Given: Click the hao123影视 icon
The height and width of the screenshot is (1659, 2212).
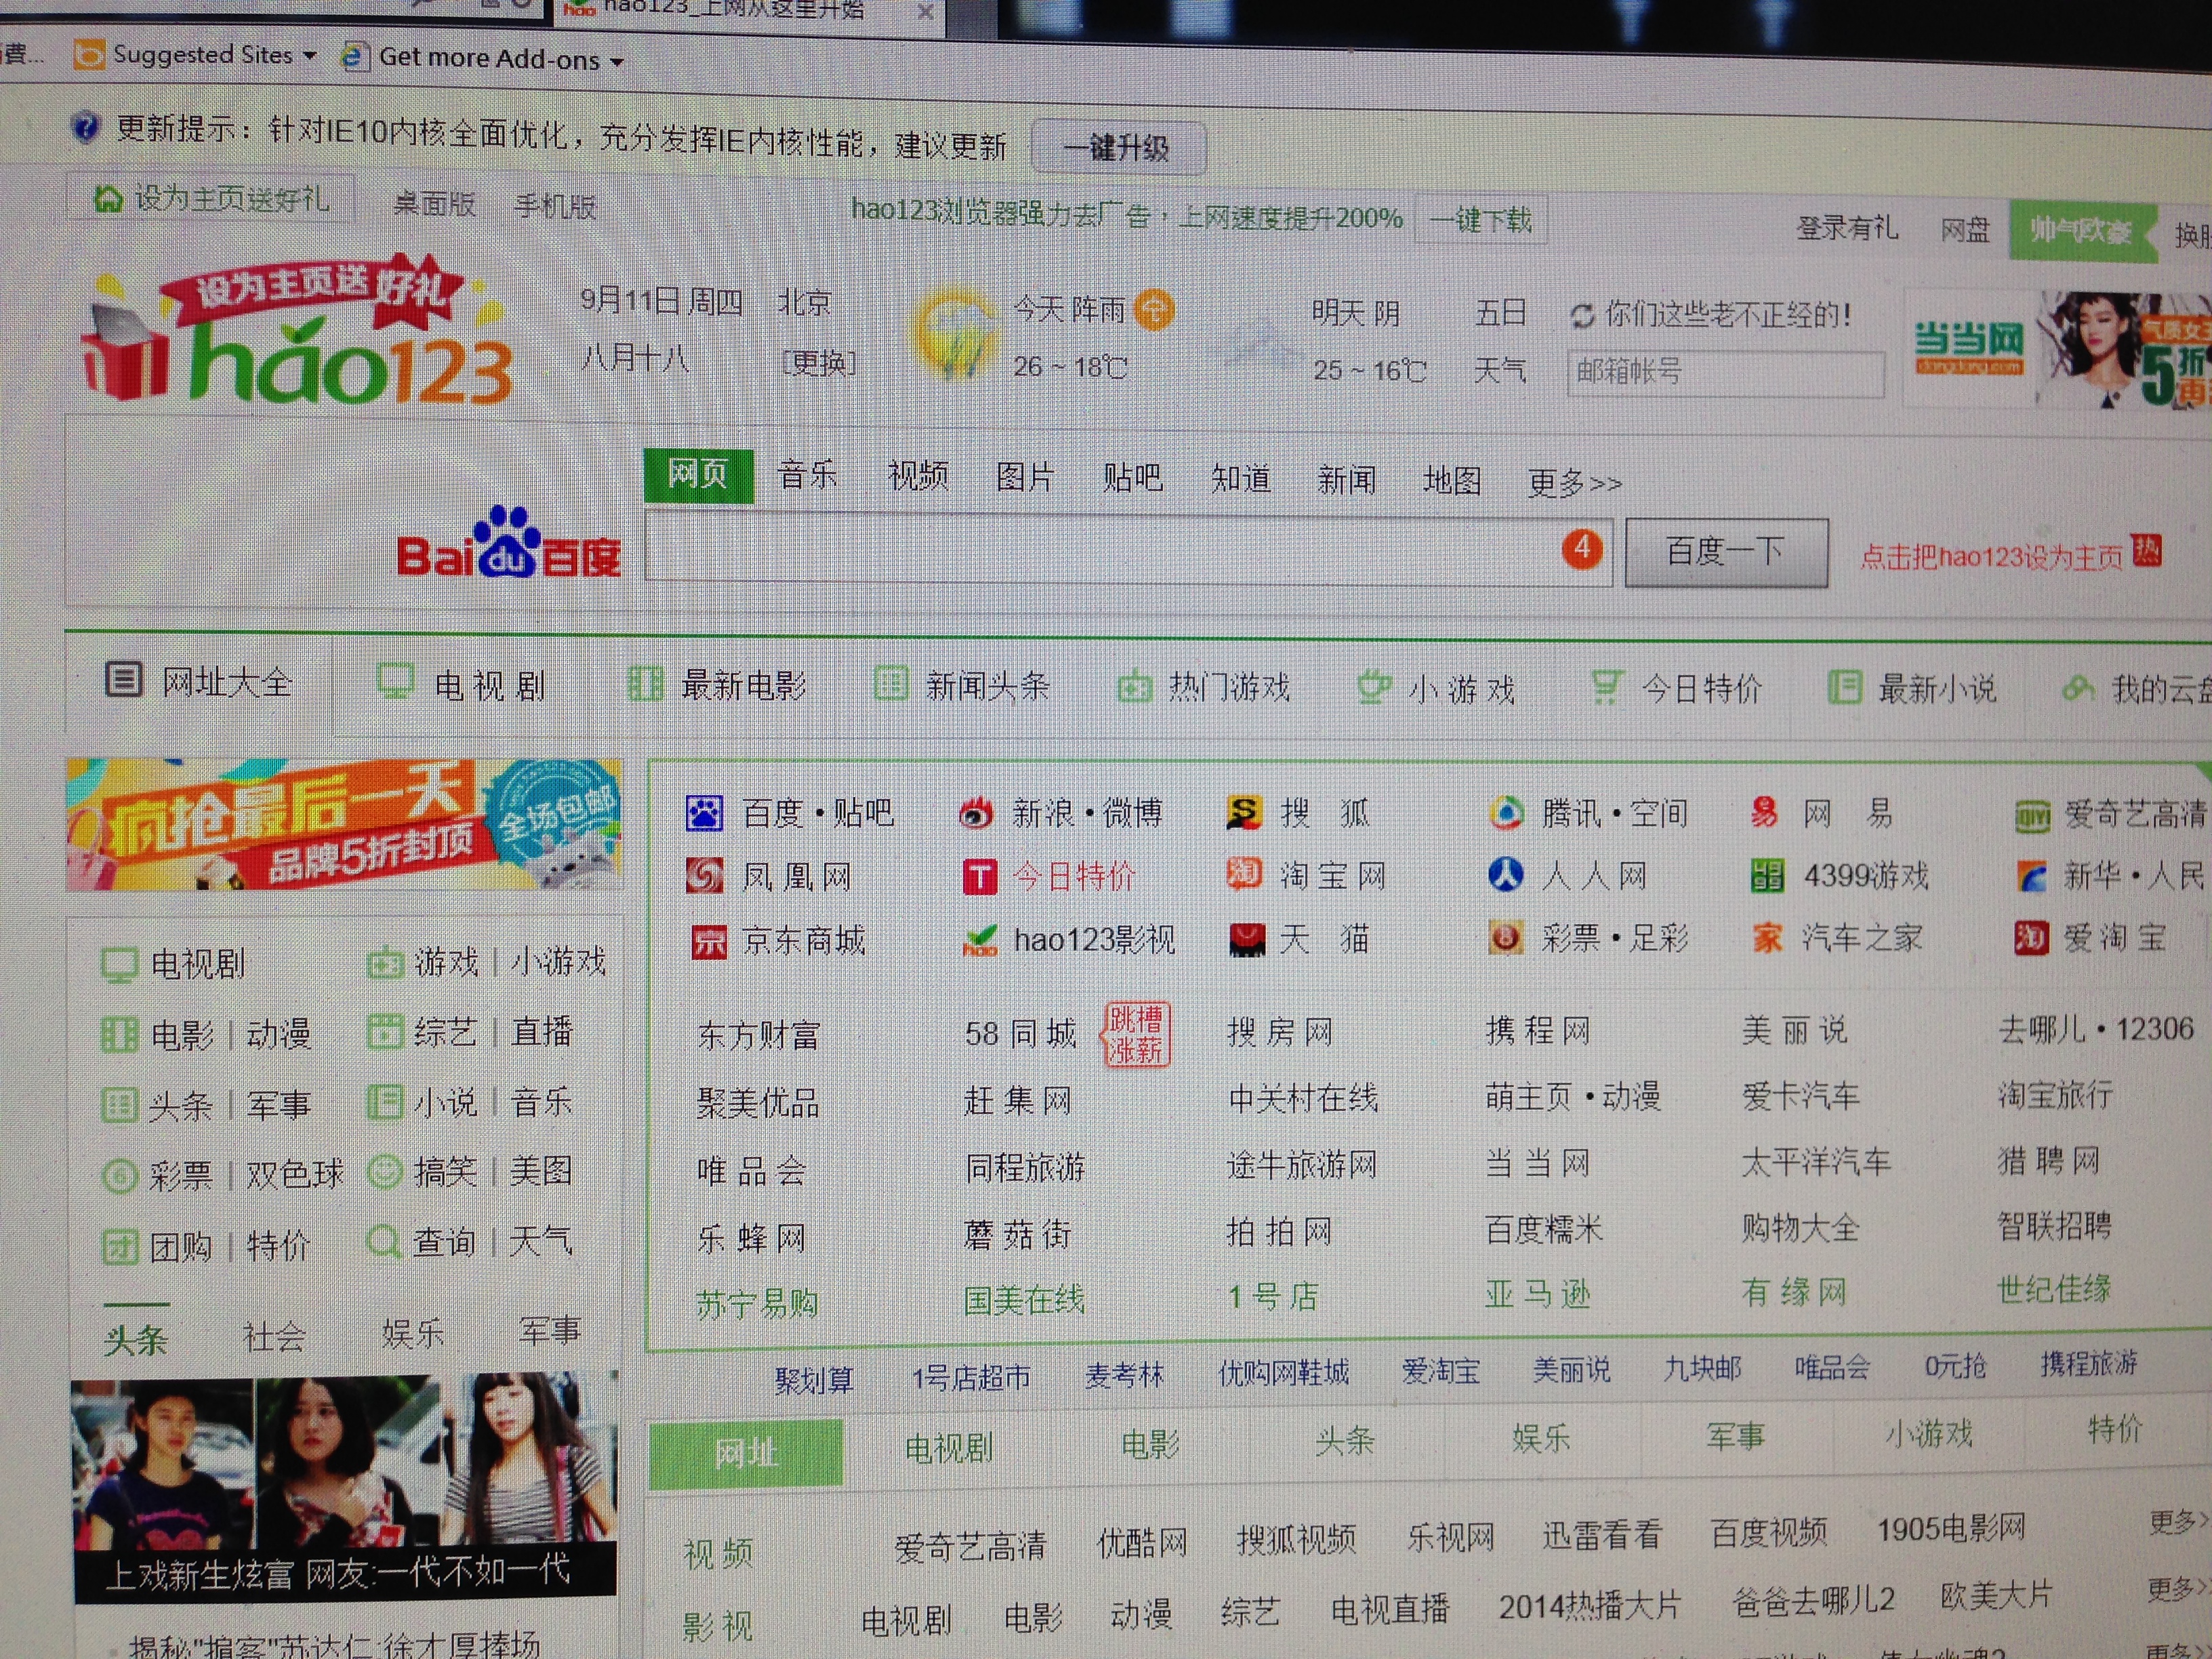Looking at the screenshot, I should [979, 940].
